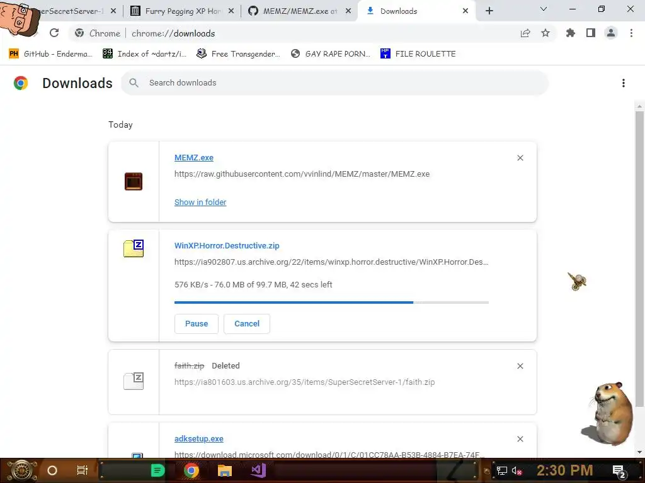Open the share this page icon
The height and width of the screenshot is (483, 645).
(x=525, y=33)
